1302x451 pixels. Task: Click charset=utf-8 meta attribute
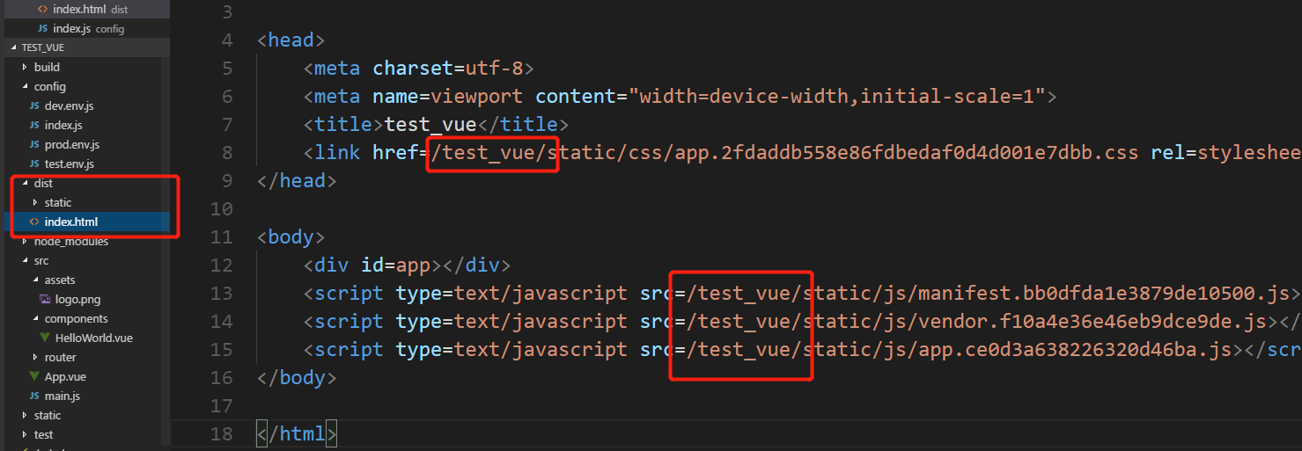coord(448,68)
